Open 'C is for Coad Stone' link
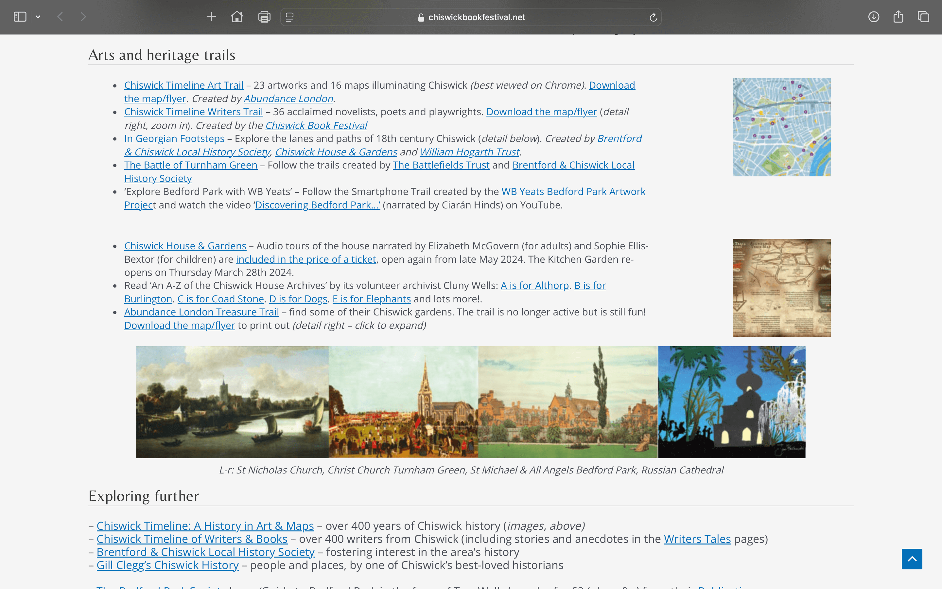This screenshot has width=942, height=589. pos(221,299)
